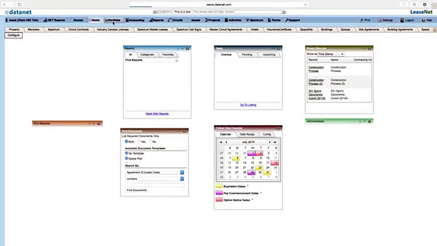Select the Categories tab in the Reports widget
This screenshot has height=246, width=437.
(x=147, y=55)
